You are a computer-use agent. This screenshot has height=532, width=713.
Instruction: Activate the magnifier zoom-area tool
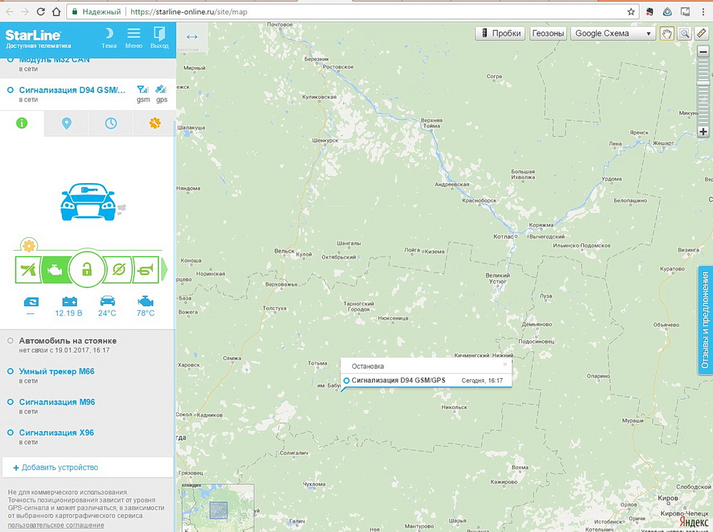point(684,33)
